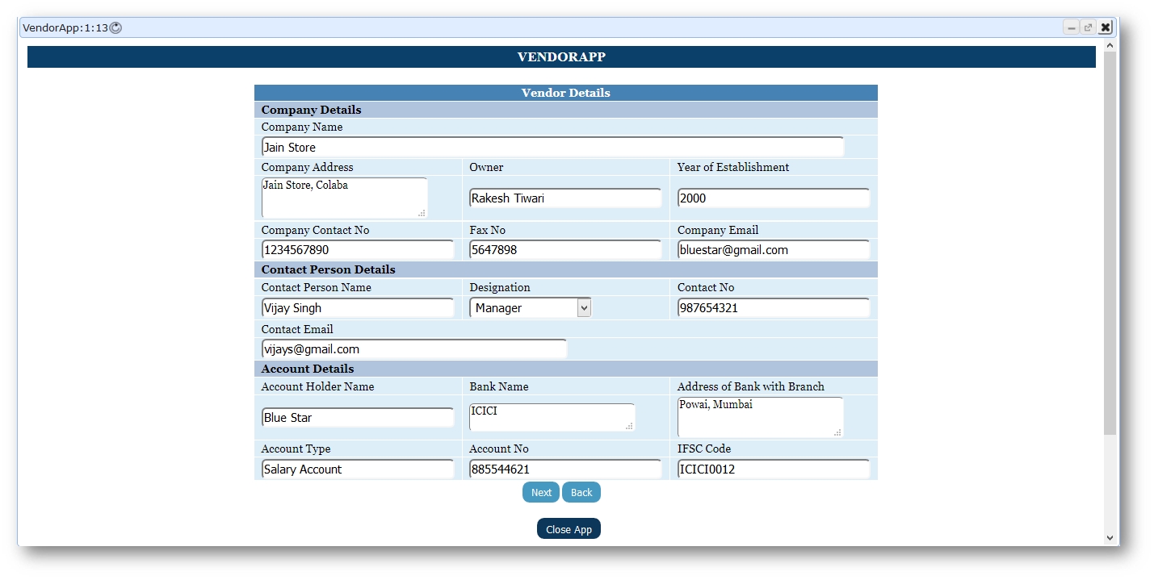
Task: Focus the Contact Email input box
Action: coord(413,349)
